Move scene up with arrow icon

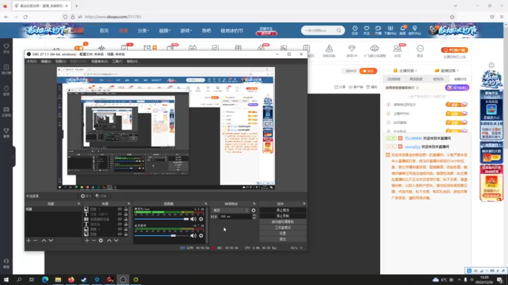[44, 241]
